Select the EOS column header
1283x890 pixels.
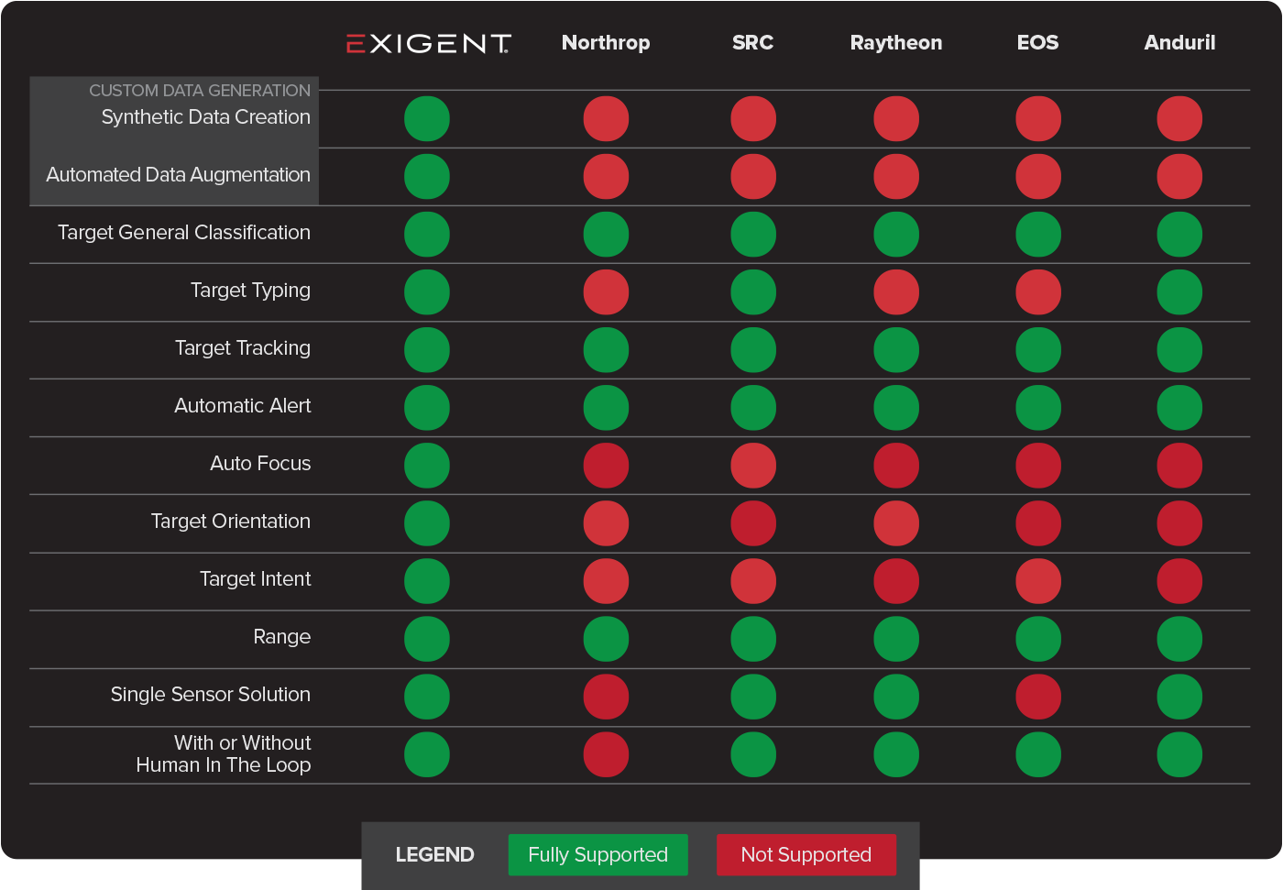pos(1038,43)
